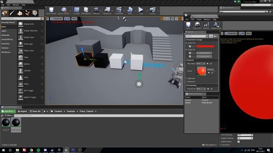
Task: Open the Content button in the toolbar
Action: 76,11
